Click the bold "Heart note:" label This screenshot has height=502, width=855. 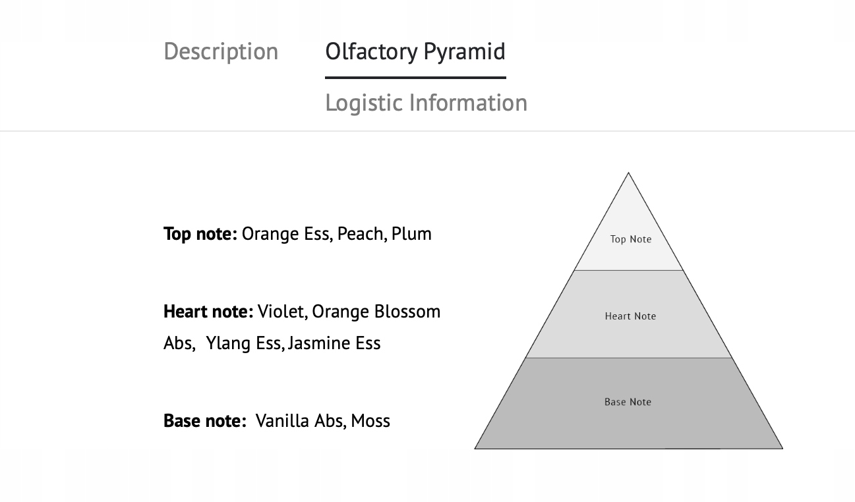click(x=208, y=312)
